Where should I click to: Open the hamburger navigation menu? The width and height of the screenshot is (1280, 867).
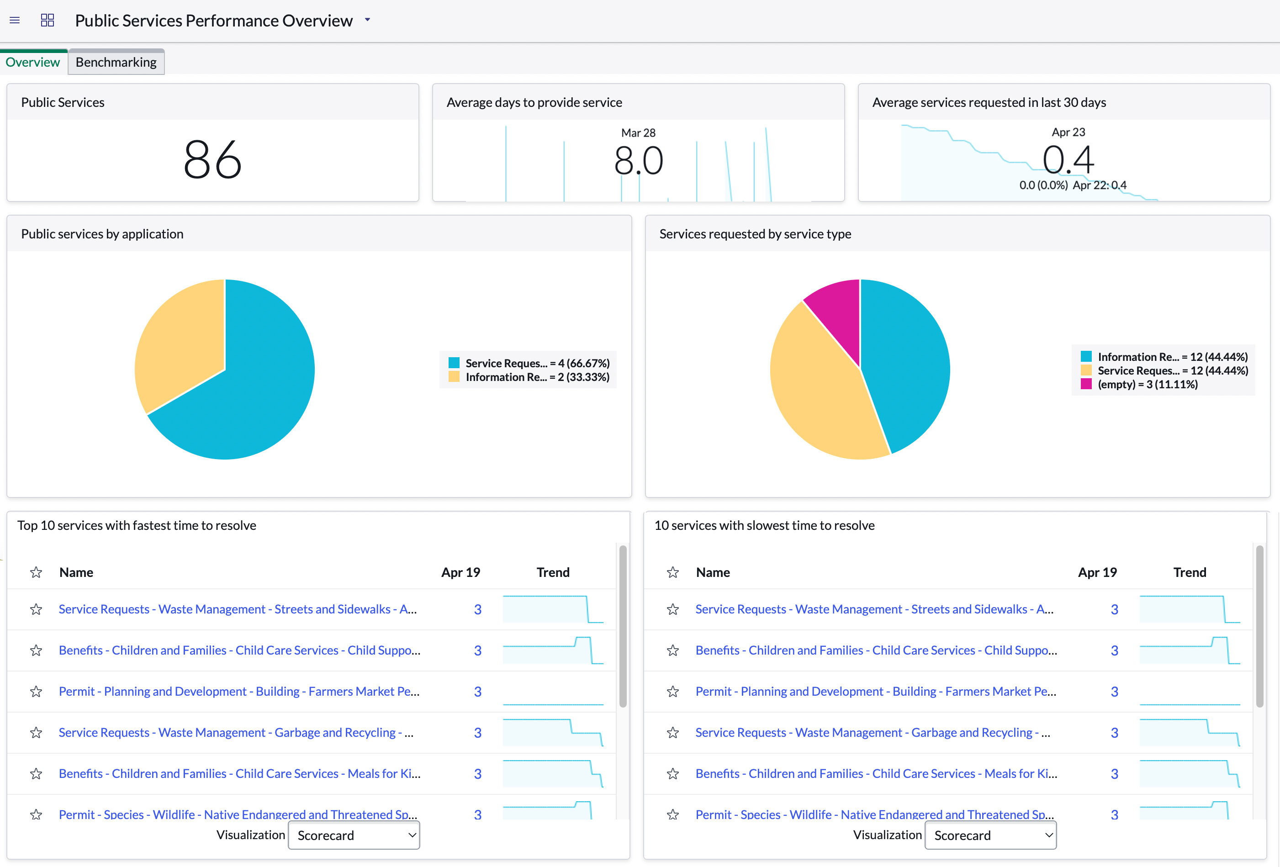(15, 21)
